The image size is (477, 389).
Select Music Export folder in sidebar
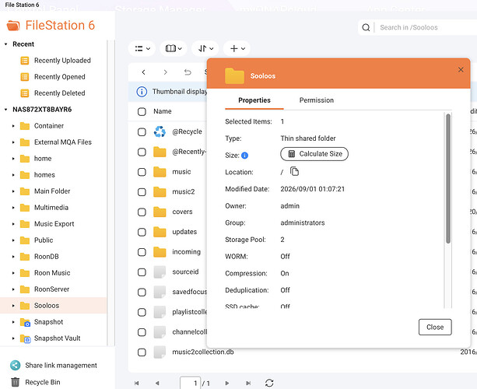pos(54,224)
